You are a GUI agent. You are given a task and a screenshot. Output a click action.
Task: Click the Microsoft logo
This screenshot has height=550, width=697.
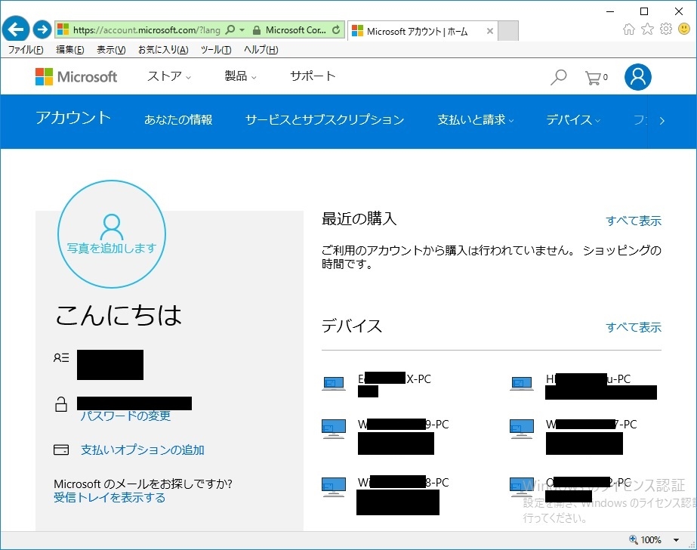(76, 76)
